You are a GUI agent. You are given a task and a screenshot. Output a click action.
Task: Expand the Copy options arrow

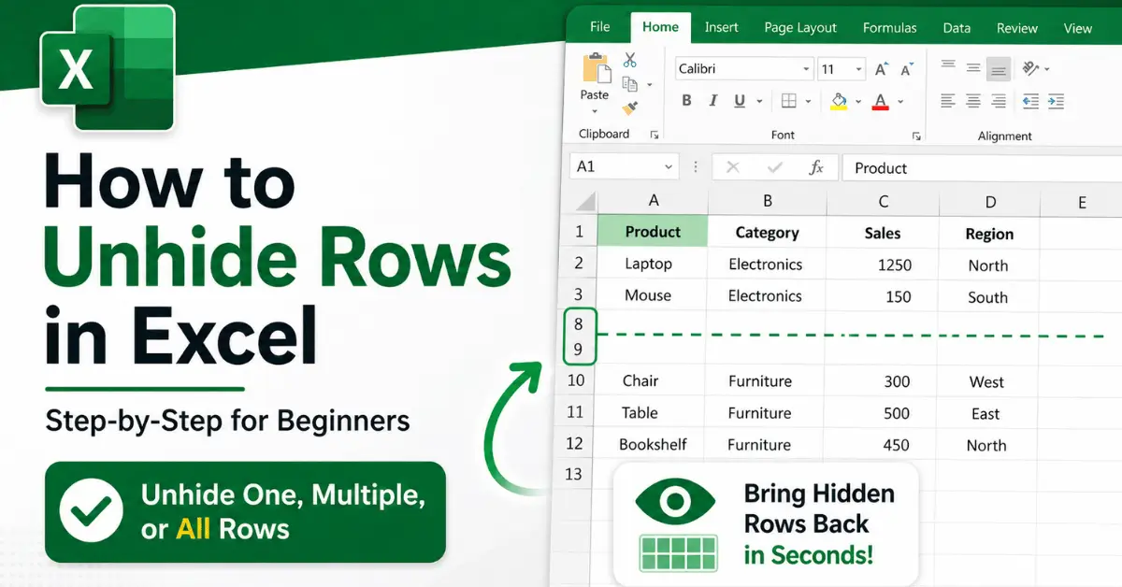point(650,86)
